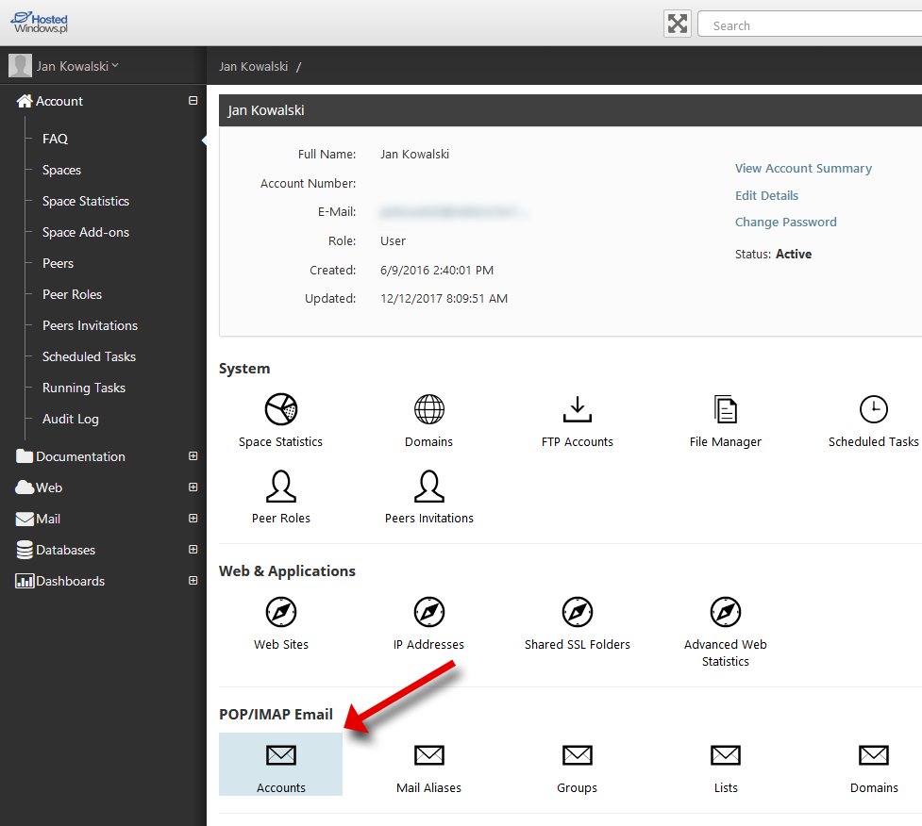Open the Groups envelope icon
Image resolution: width=922 pixels, height=826 pixels.
tap(578, 755)
